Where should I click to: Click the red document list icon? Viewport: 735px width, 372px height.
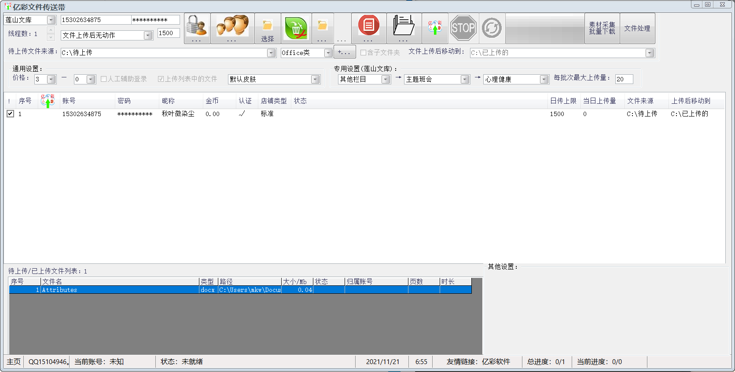point(369,28)
